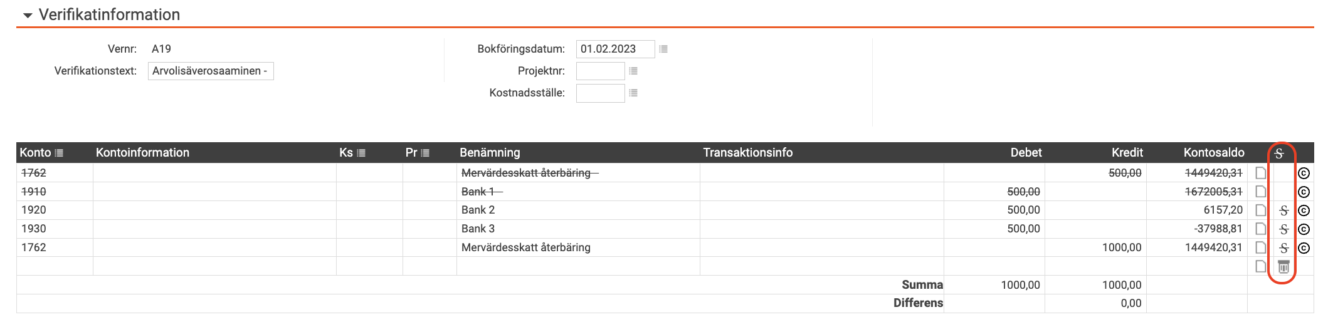Copy the Bank 3 row with C icon
This screenshot has height=327, width=1328.
pos(1304,229)
